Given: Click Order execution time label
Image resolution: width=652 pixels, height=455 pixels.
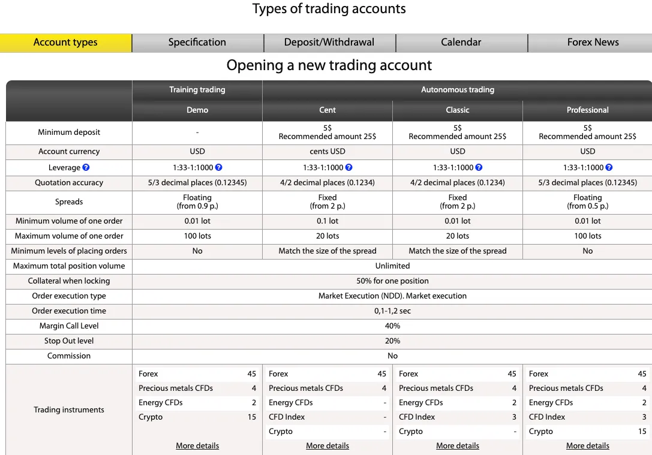Looking at the screenshot, I should click(69, 311).
